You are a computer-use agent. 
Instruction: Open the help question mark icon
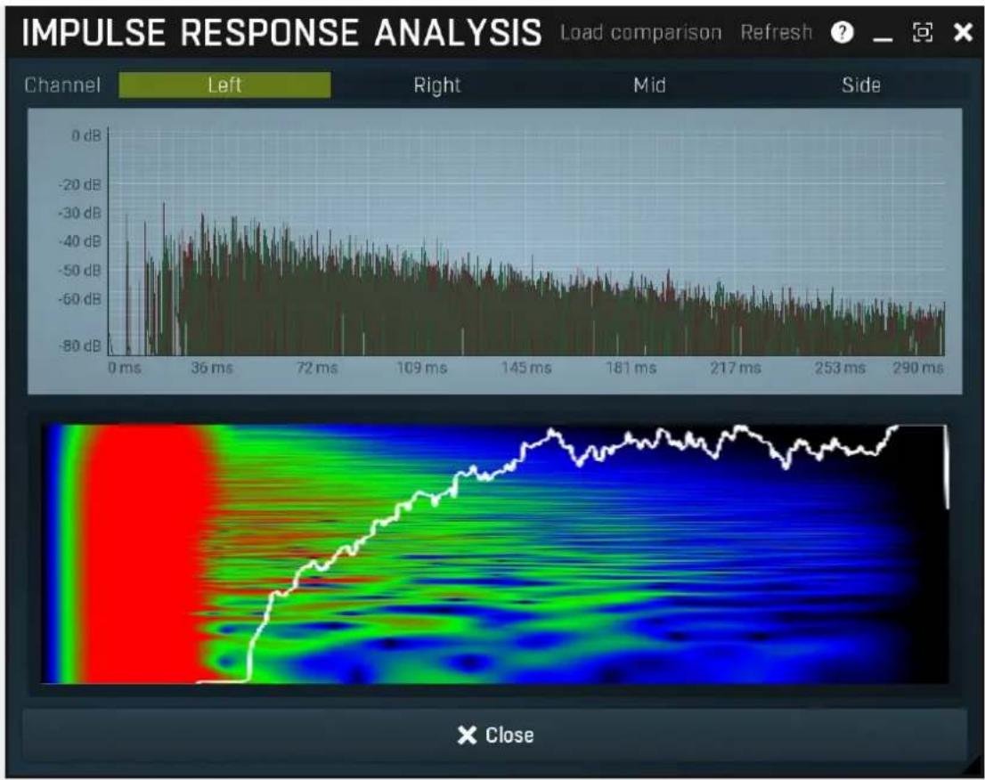[842, 32]
